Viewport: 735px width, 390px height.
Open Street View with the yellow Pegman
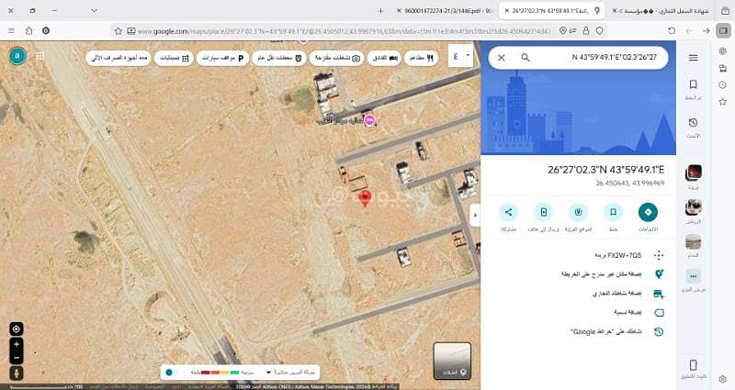(16, 373)
